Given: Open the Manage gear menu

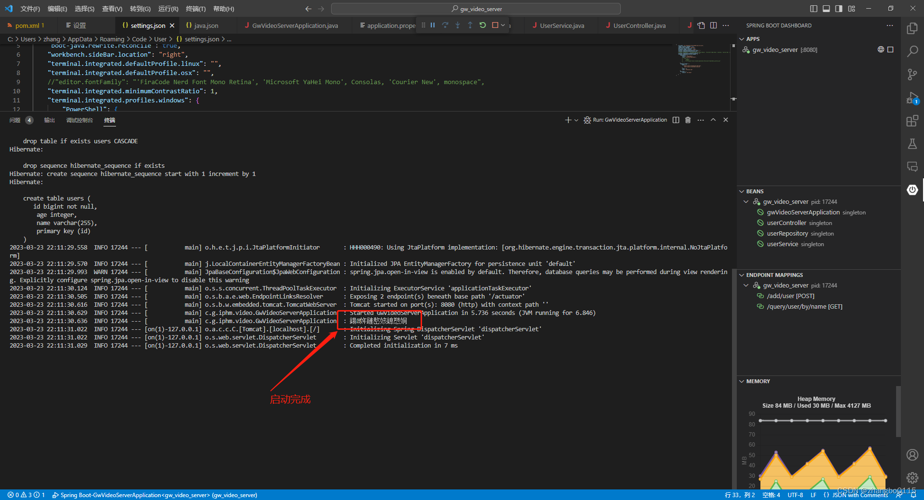Looking at the screenshot, I should tap(912, 477).
